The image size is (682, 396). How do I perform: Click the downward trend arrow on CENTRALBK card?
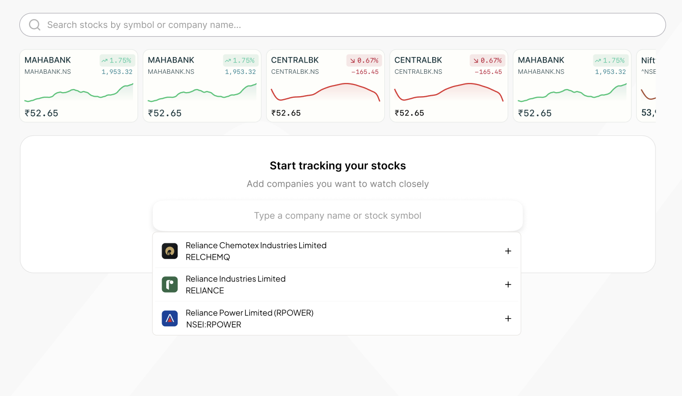pyautogui.click(x=352, y=60)
